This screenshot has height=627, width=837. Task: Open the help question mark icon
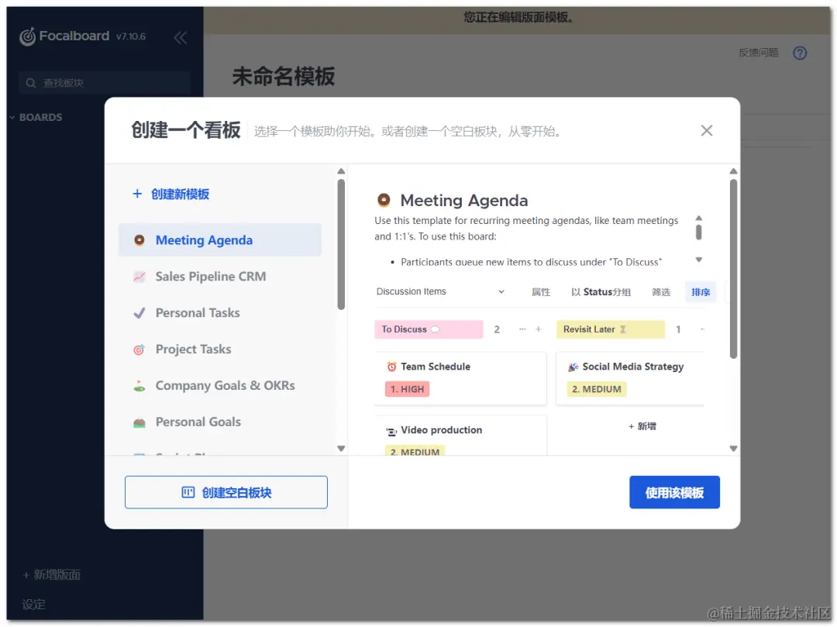click(800, 53)
